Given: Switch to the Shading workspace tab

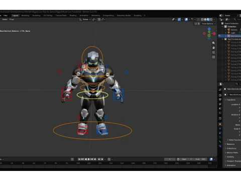Looking at the screenshot, I should (73, 16).
